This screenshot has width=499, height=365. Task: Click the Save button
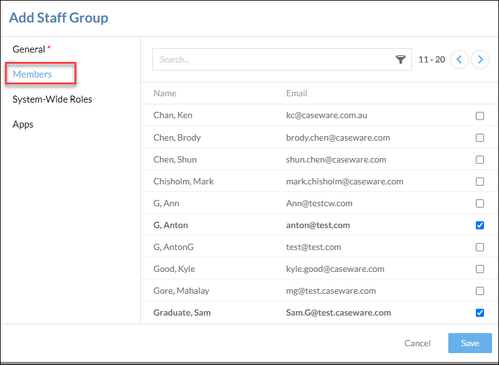tap(470, 343)
